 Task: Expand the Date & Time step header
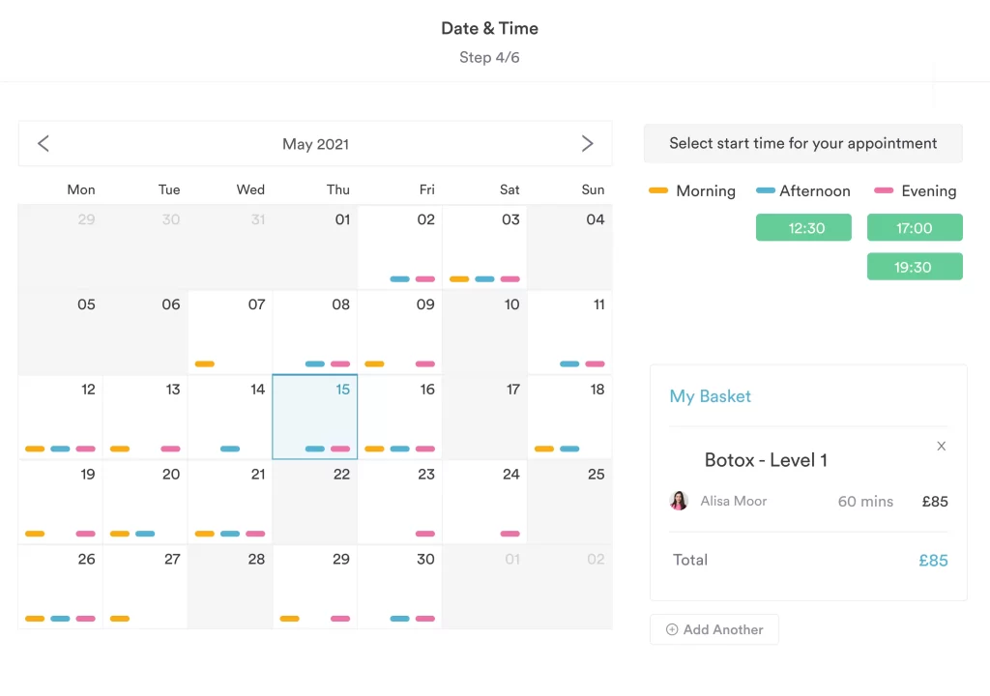[489, 28]
